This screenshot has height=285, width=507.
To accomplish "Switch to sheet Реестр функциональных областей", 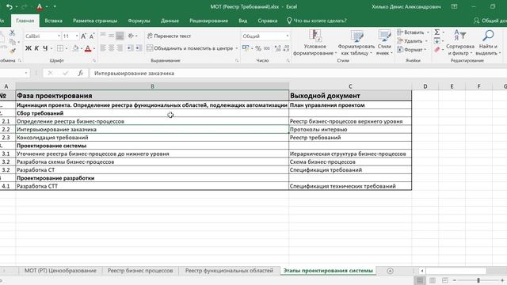I will point(229,271).
